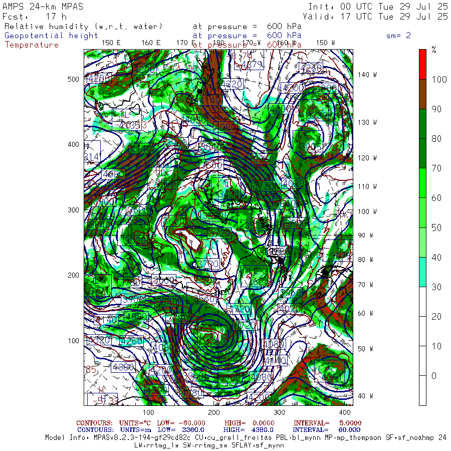Click the x-axis '200' tick label
Viewport: 451px width, 451px height.
214,412
